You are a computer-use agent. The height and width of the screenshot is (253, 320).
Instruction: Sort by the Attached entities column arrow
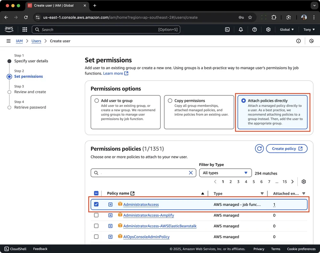point(304,193)
